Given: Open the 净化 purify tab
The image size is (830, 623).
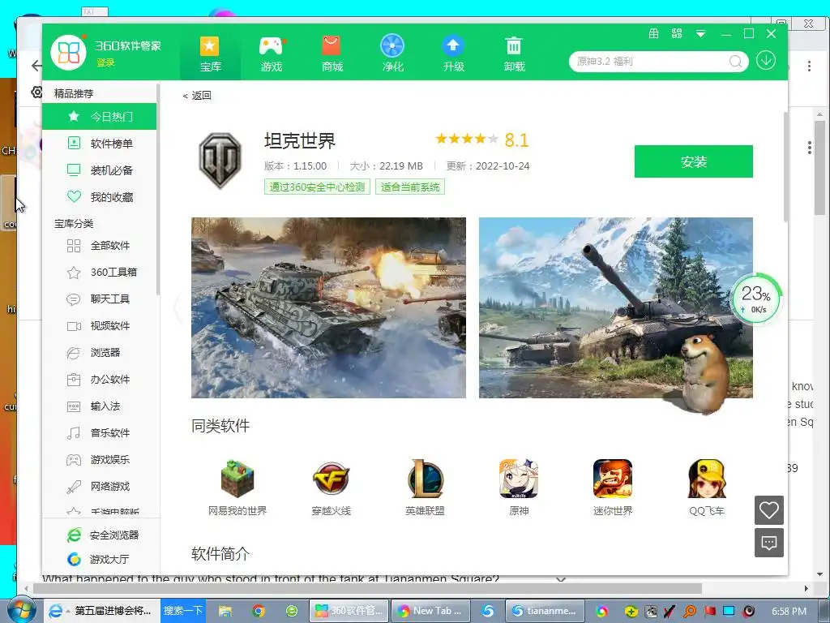Looking at the screenshot, I should click(x=393, y=54).
